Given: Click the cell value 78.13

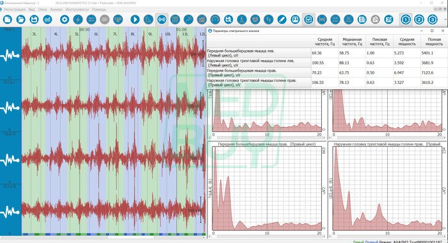Looking at the screenshot, I should [x=344, y=83].
